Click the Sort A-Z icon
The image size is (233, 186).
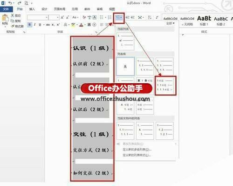pyautogui.click(x=150, y=17)
